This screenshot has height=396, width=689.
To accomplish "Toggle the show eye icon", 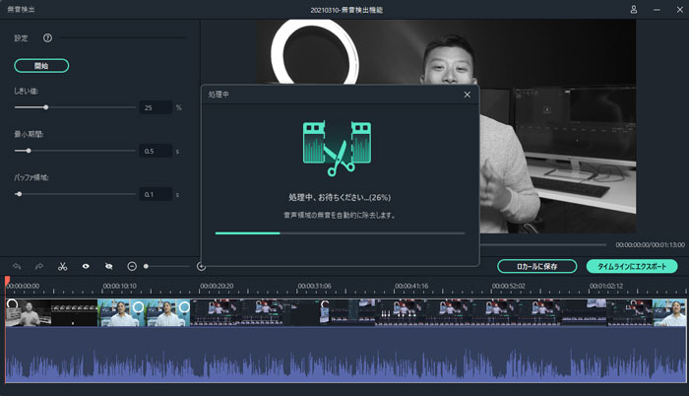I will pos(86,266).
